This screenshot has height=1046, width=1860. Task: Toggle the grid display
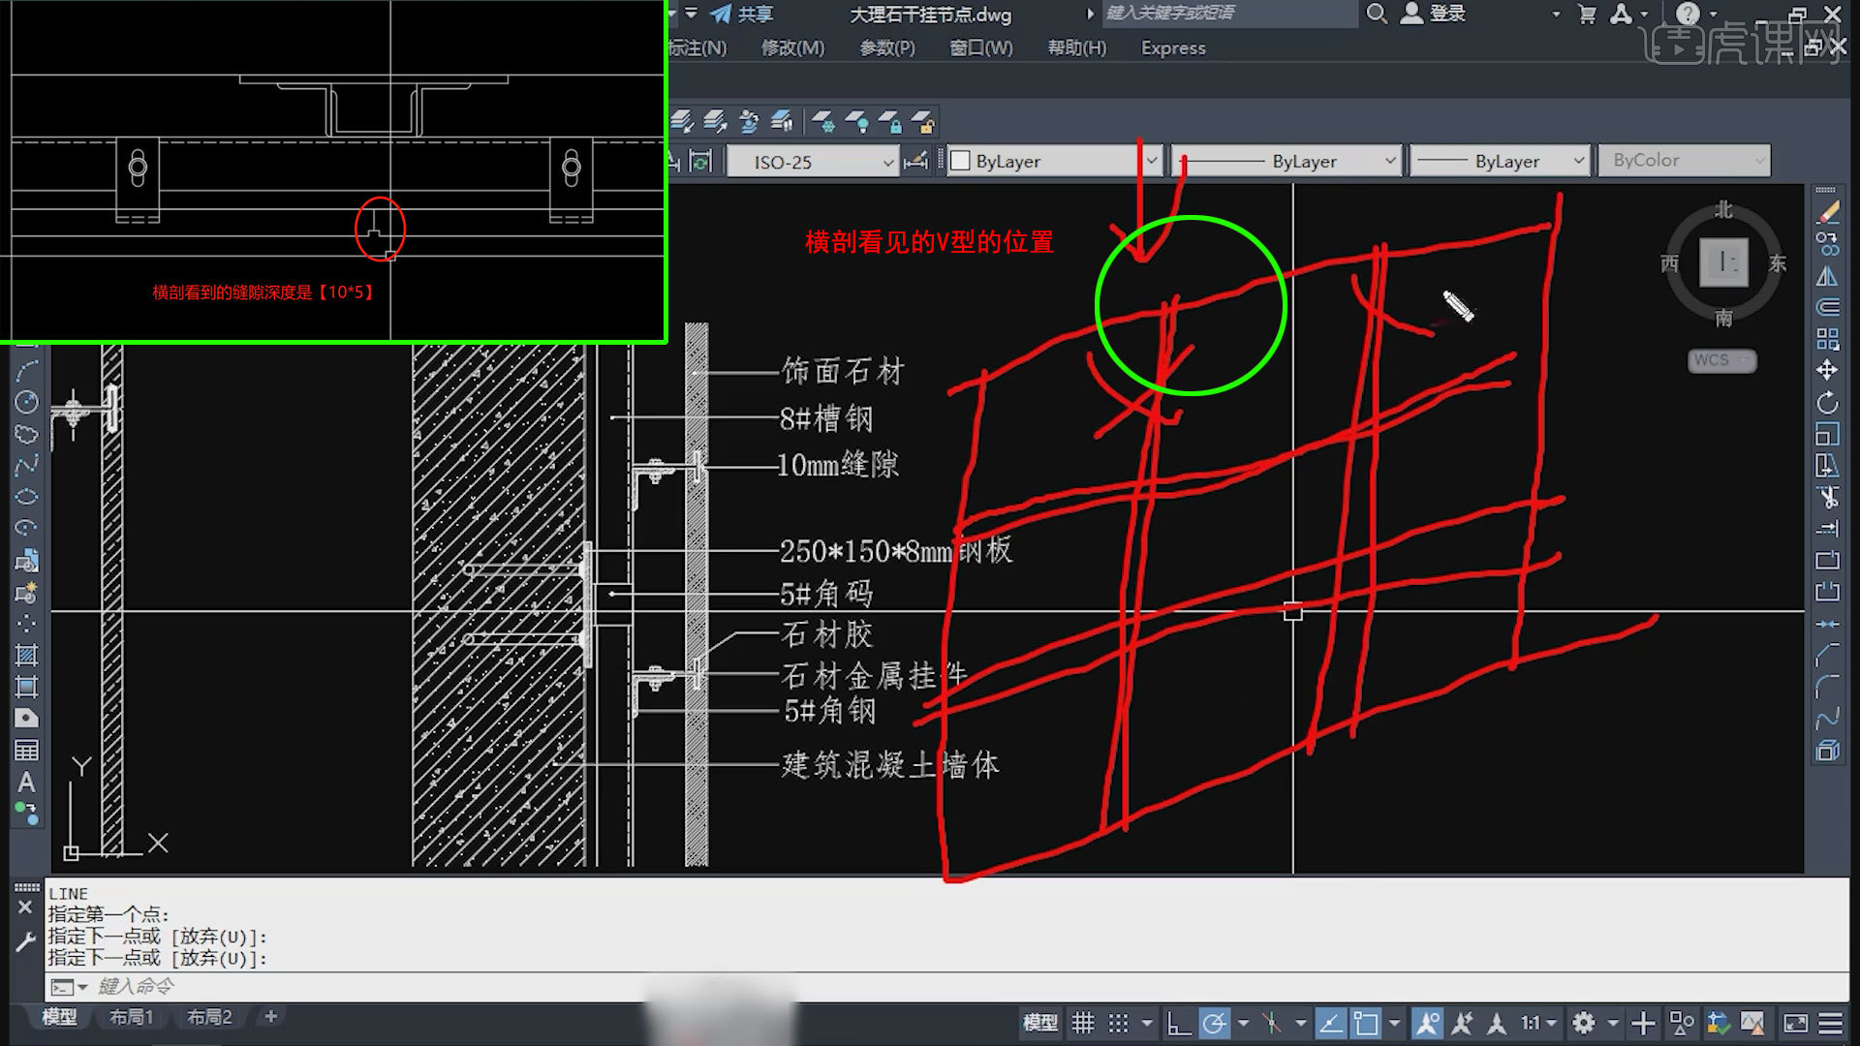[x=1083, y=1023]
